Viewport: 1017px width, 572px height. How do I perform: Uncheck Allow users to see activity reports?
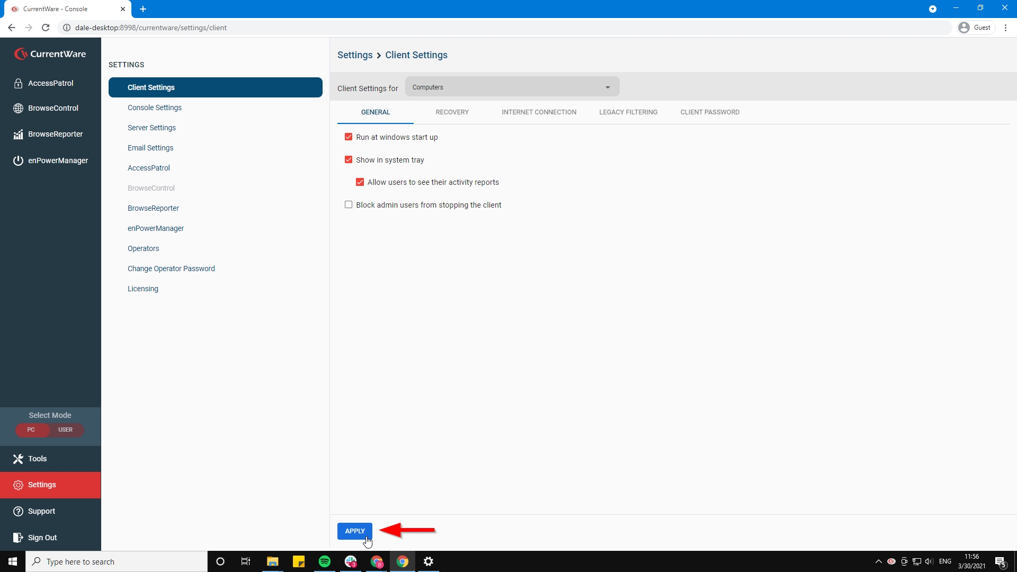[x=360, y=182]
